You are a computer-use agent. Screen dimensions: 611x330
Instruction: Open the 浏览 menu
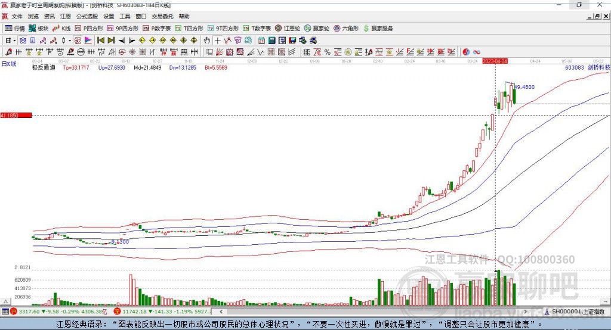(33, 16)
